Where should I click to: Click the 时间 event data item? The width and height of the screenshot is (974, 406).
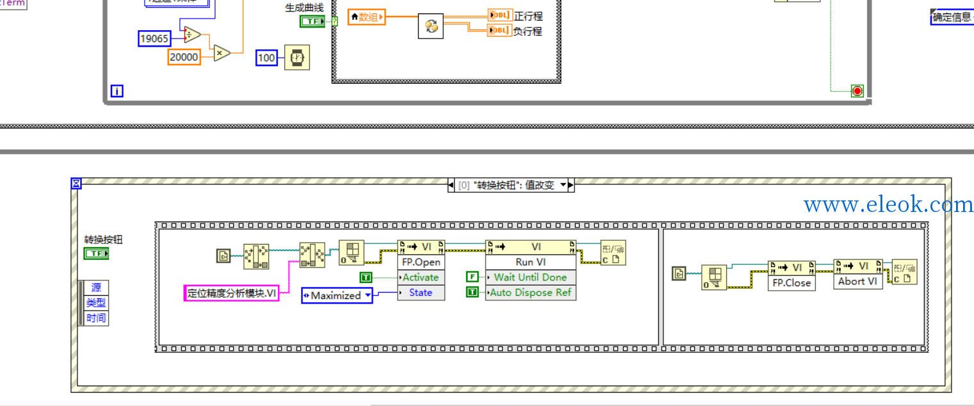(x=96, y=318)
